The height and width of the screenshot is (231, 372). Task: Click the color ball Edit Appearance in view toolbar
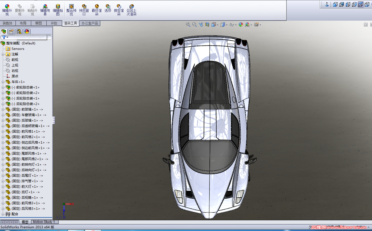pyautogui.click(x=241, y=25)
